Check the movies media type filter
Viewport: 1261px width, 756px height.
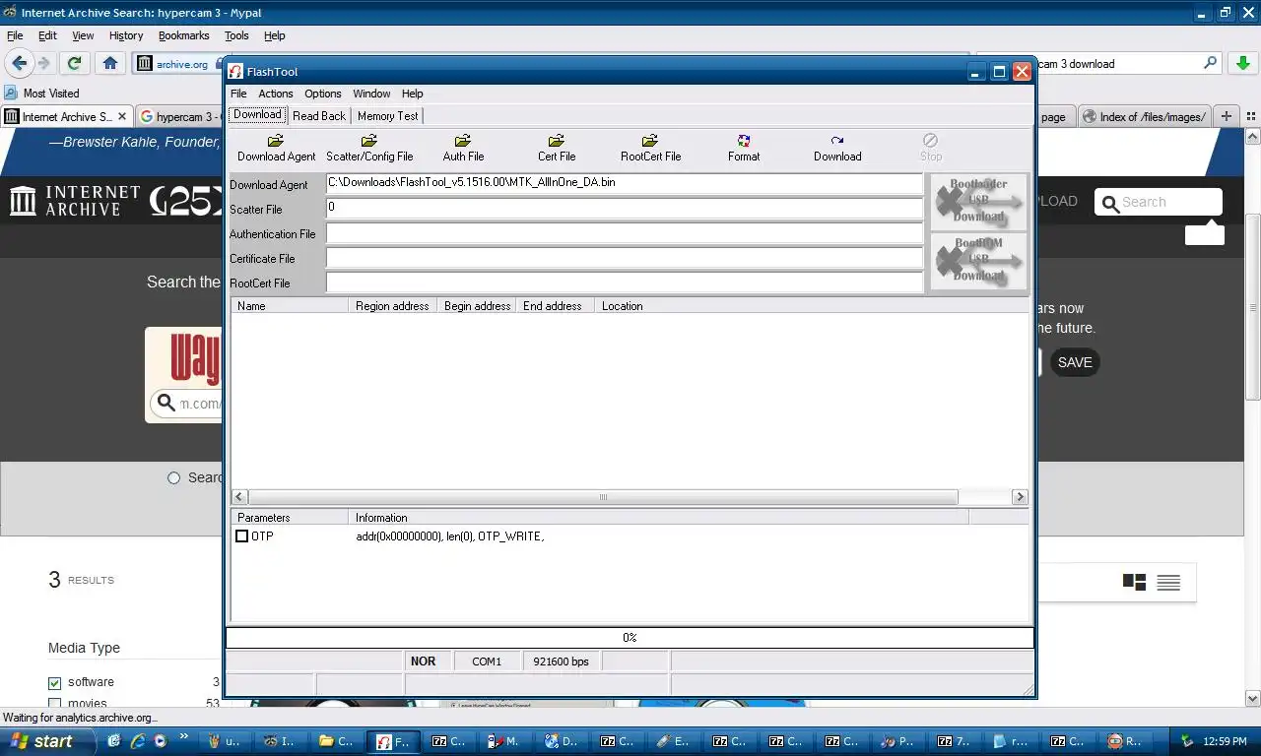pyautogui.click(x=55, y=704)
